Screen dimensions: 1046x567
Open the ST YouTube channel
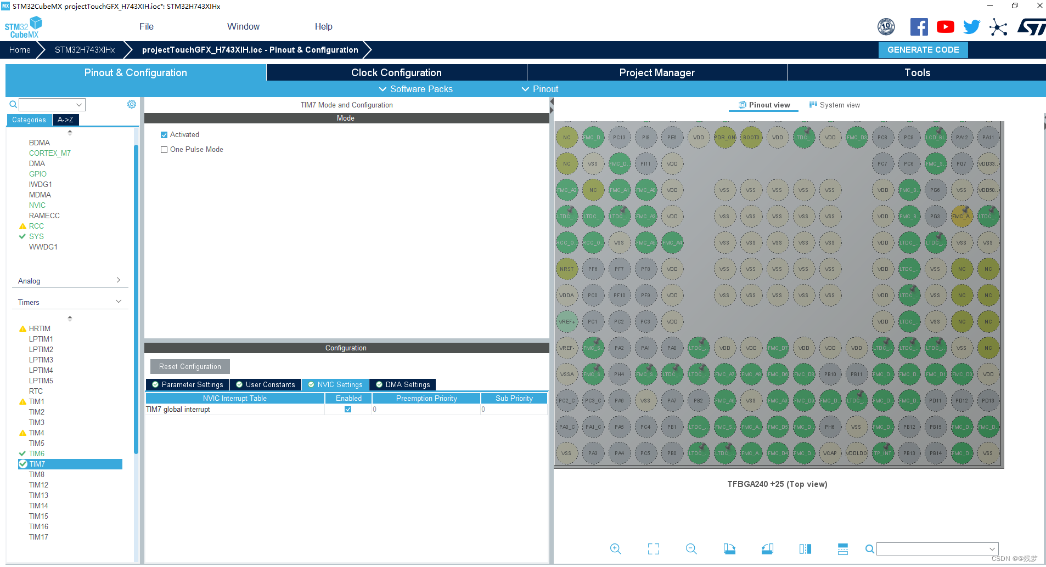(x=945, y=27)
